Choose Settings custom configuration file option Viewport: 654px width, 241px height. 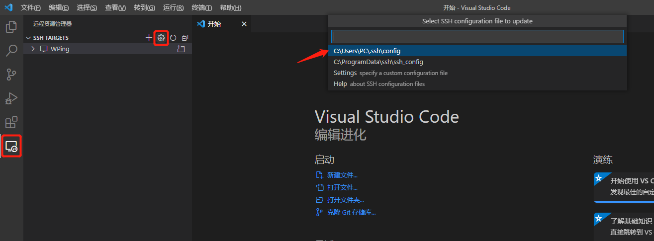point(345,73)
